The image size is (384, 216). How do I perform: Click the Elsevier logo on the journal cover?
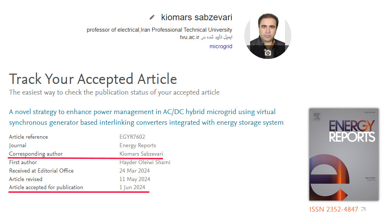point(317,117)
